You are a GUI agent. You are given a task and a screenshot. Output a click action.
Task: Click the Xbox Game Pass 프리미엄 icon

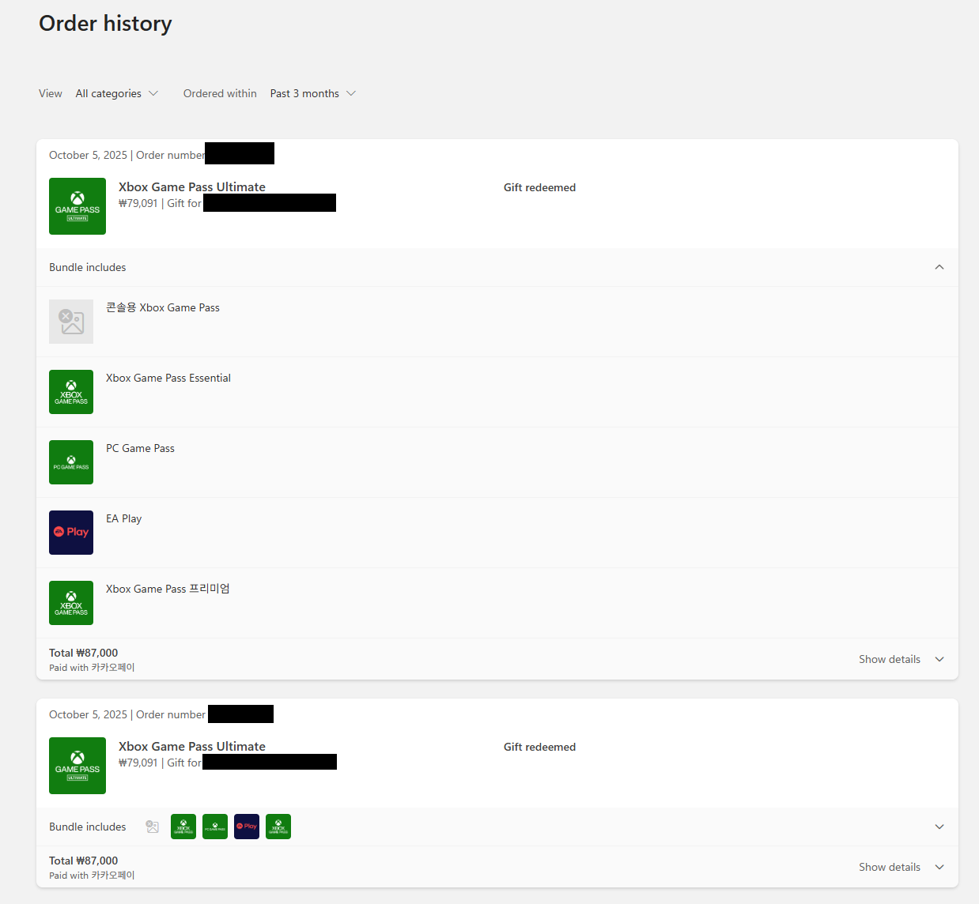[71, 603]
